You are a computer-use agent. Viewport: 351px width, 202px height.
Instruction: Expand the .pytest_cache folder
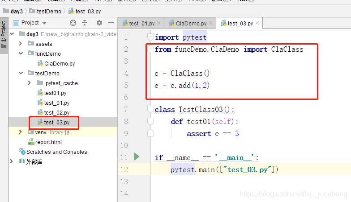pyautogui.click(x=30, y=83)
